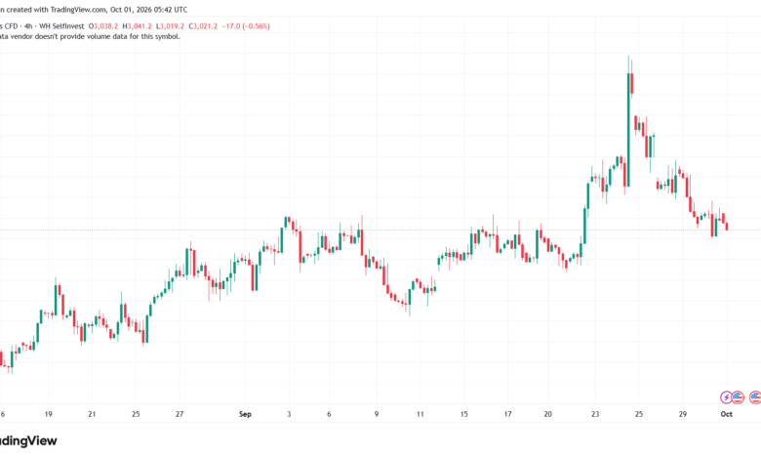This screenshot has width=761, height=459.
Task: Click the 21 date label on the time axis
Action: [x=92, y=414]
